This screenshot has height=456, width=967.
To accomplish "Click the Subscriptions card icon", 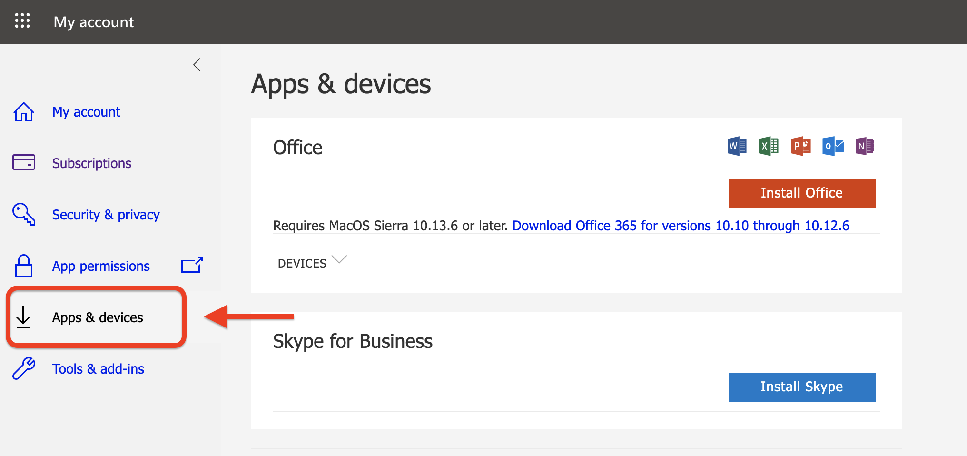I will [23, 163].
